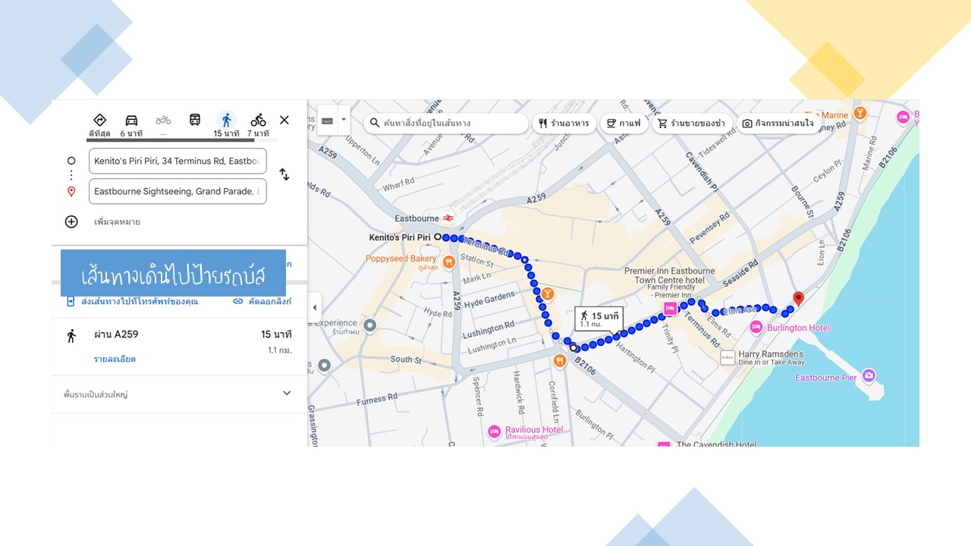
Task: Select the best travel mode icon
Action: click(x=99, y=120)
